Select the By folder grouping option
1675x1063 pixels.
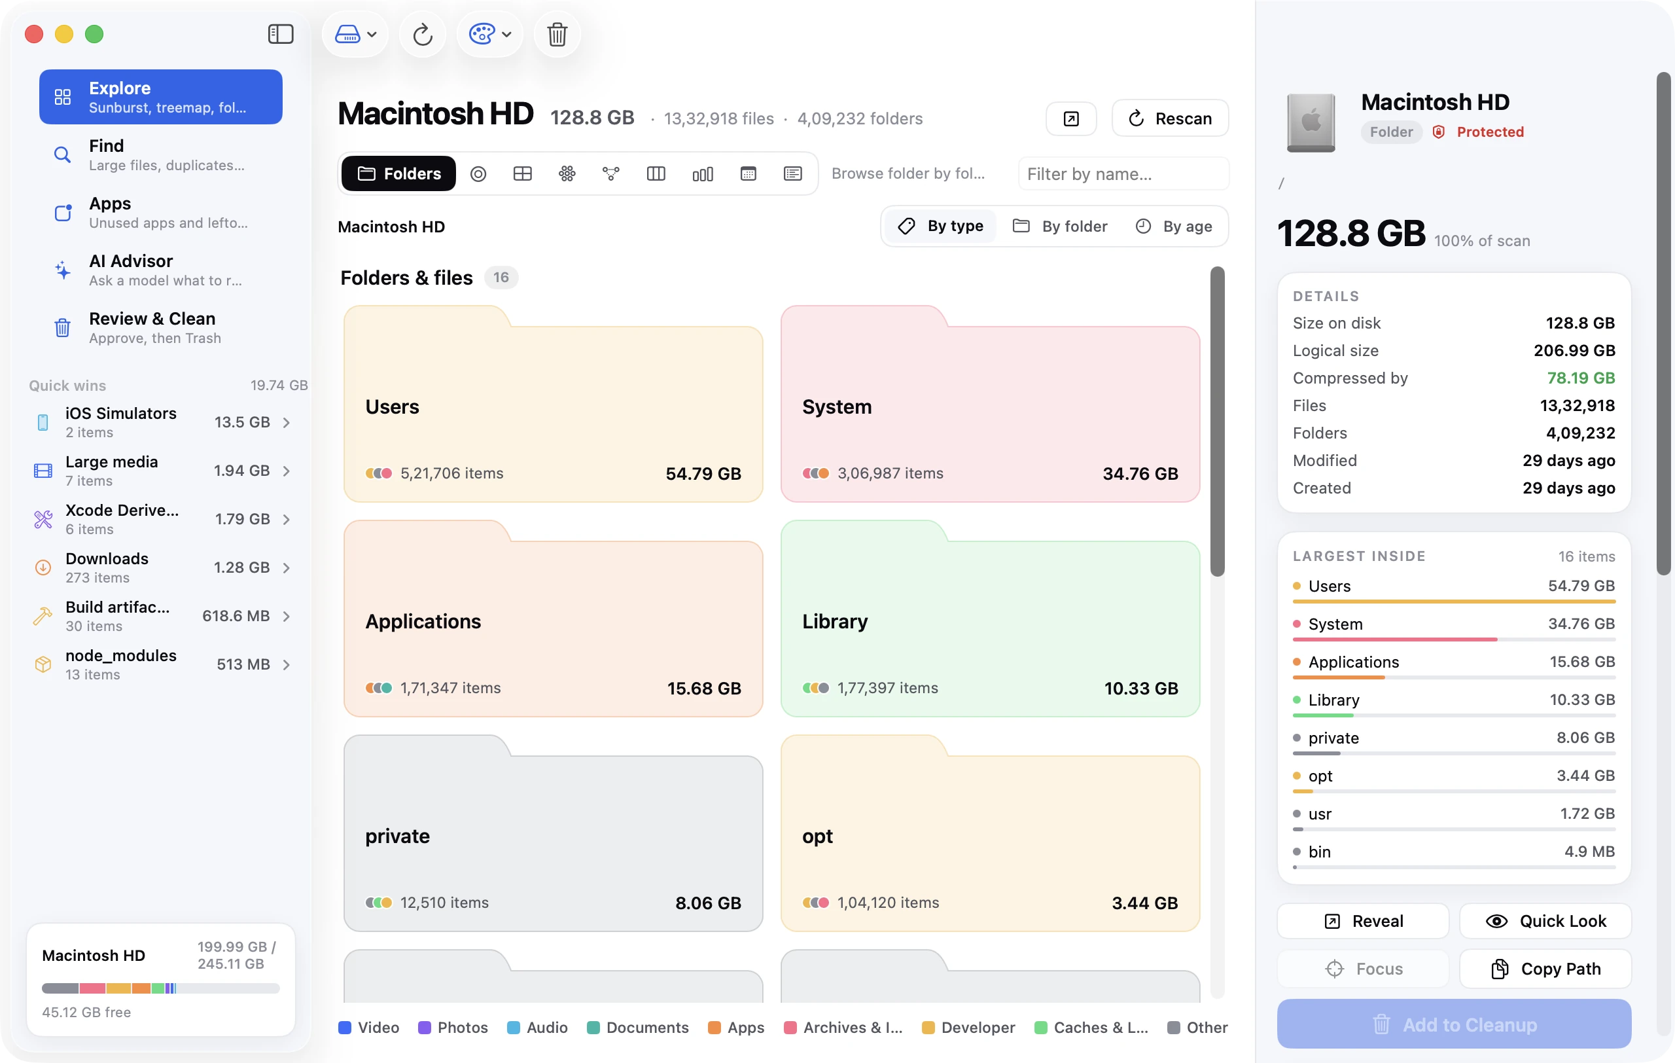coord(1060,226)
